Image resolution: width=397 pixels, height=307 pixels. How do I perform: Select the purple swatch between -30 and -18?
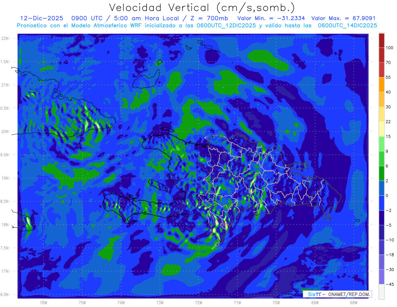tap(381, 262)
